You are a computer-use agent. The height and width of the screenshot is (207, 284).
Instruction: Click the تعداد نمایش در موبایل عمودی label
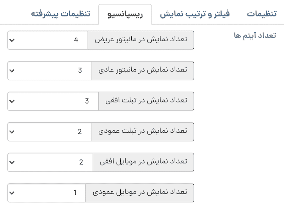(x=140, y=193)
